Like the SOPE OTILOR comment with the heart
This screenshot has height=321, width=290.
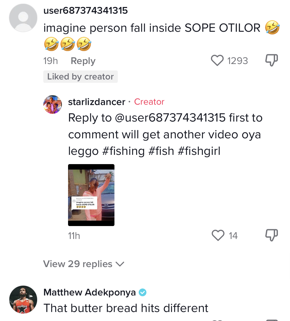click(217, 61)
